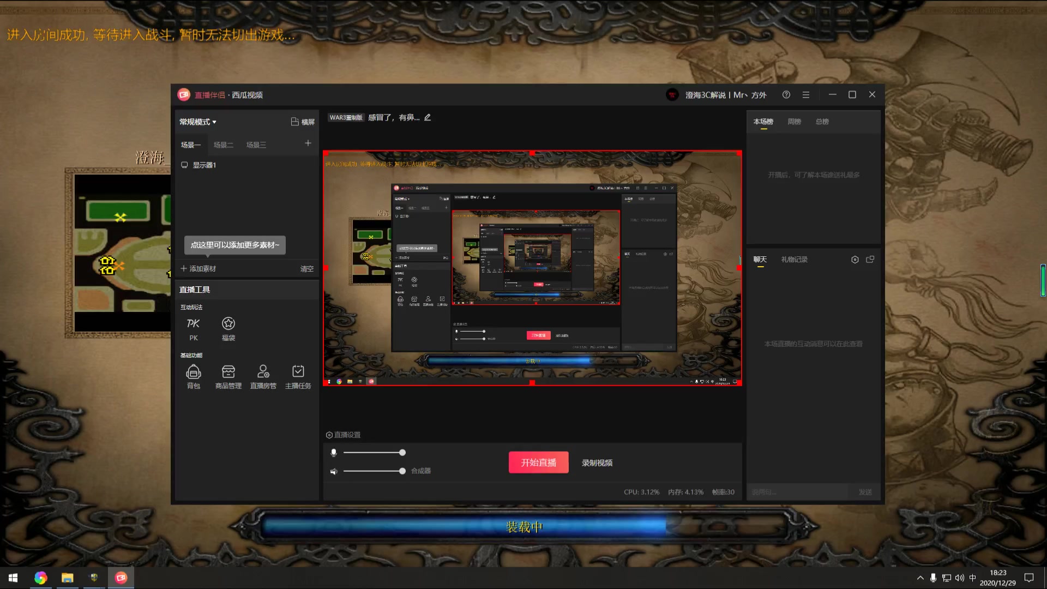The height and width of the screenshot is (589, 1047).
Task: Start streaming with 开始直播 button
Action: pos(539,462)
